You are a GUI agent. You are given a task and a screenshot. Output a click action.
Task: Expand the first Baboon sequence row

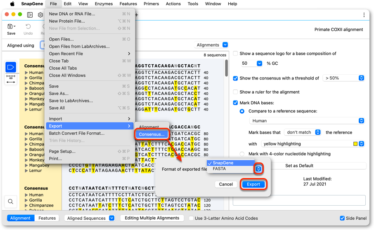click(x=26, y=88)
